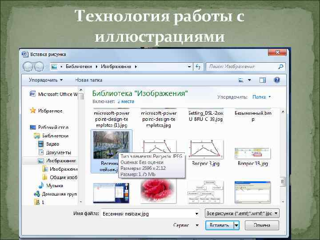Click the Общие изображения folder icon

[45, 177]
